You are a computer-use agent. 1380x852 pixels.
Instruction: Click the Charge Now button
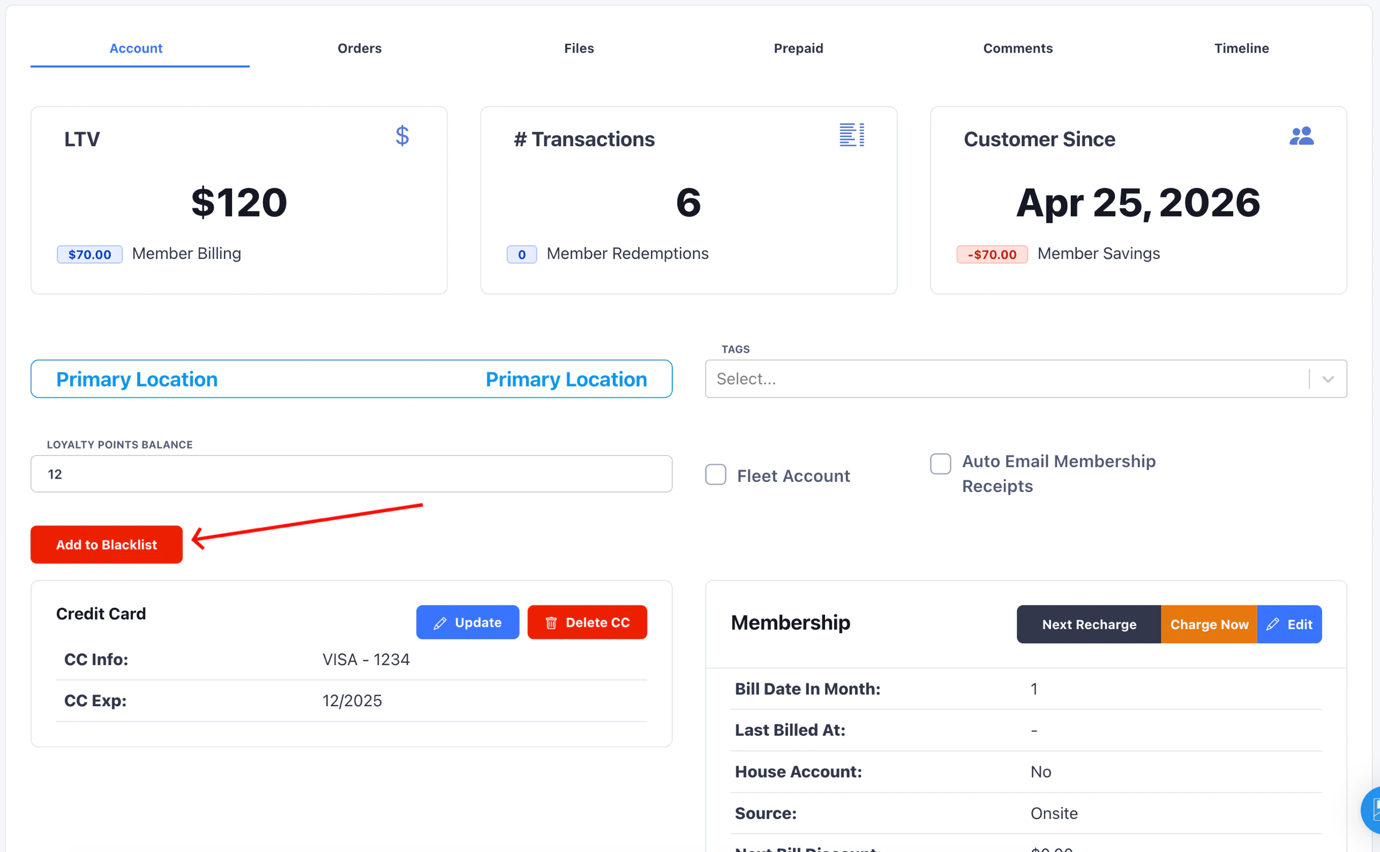[x=1209, y=624]
